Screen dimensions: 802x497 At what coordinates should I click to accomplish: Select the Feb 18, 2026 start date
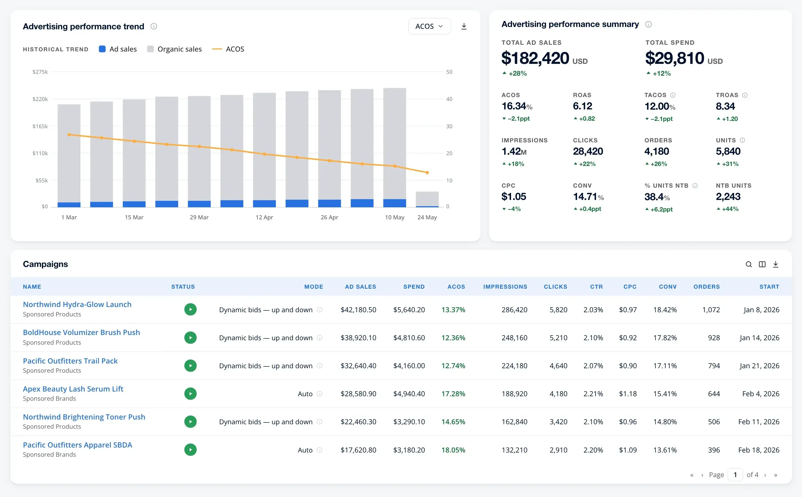coord(759,450)
